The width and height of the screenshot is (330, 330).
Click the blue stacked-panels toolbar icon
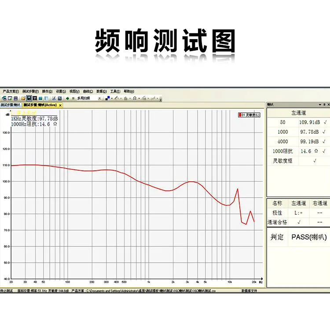pyautogui.click(x=15, y=98)
